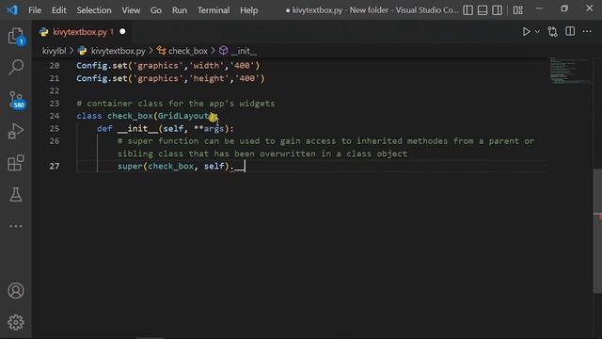The image size is (602, 339).
Task: Show additional views ellipsis in activity bar
Action: [x=16, y=226]
